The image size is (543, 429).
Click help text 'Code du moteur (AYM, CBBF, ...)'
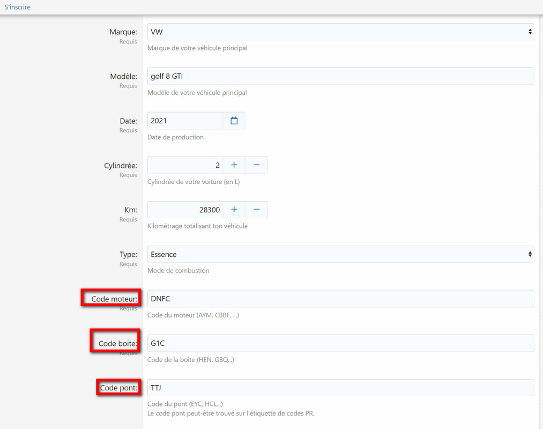[x=193, y=315]
